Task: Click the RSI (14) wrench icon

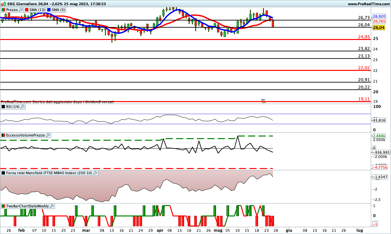Action: pos(22,107)
